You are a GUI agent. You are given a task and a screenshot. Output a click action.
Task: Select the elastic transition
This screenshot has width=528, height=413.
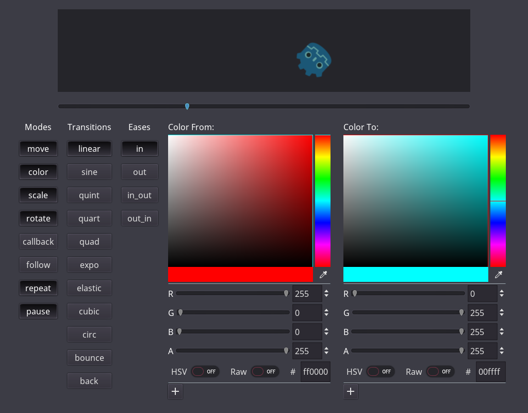pos(89,288)
